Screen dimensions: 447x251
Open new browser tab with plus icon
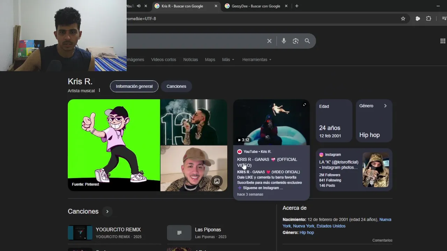tap(297, 6)
